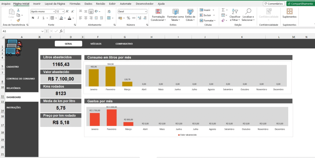
Task: Toggle bold formatting
Action: click(33, 18)
